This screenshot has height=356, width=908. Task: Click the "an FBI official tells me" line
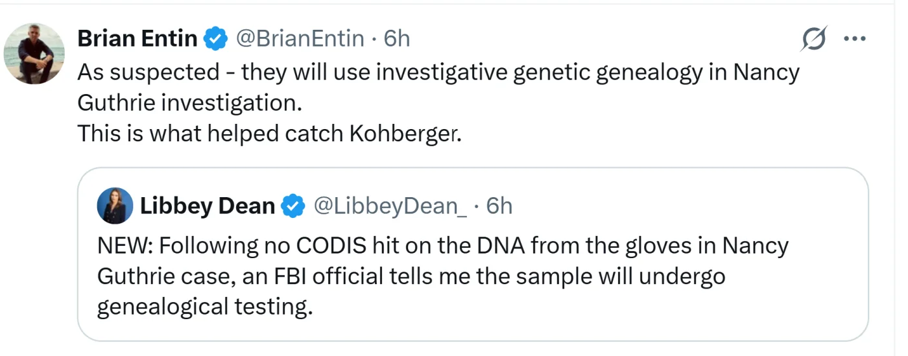coord(411,276)
